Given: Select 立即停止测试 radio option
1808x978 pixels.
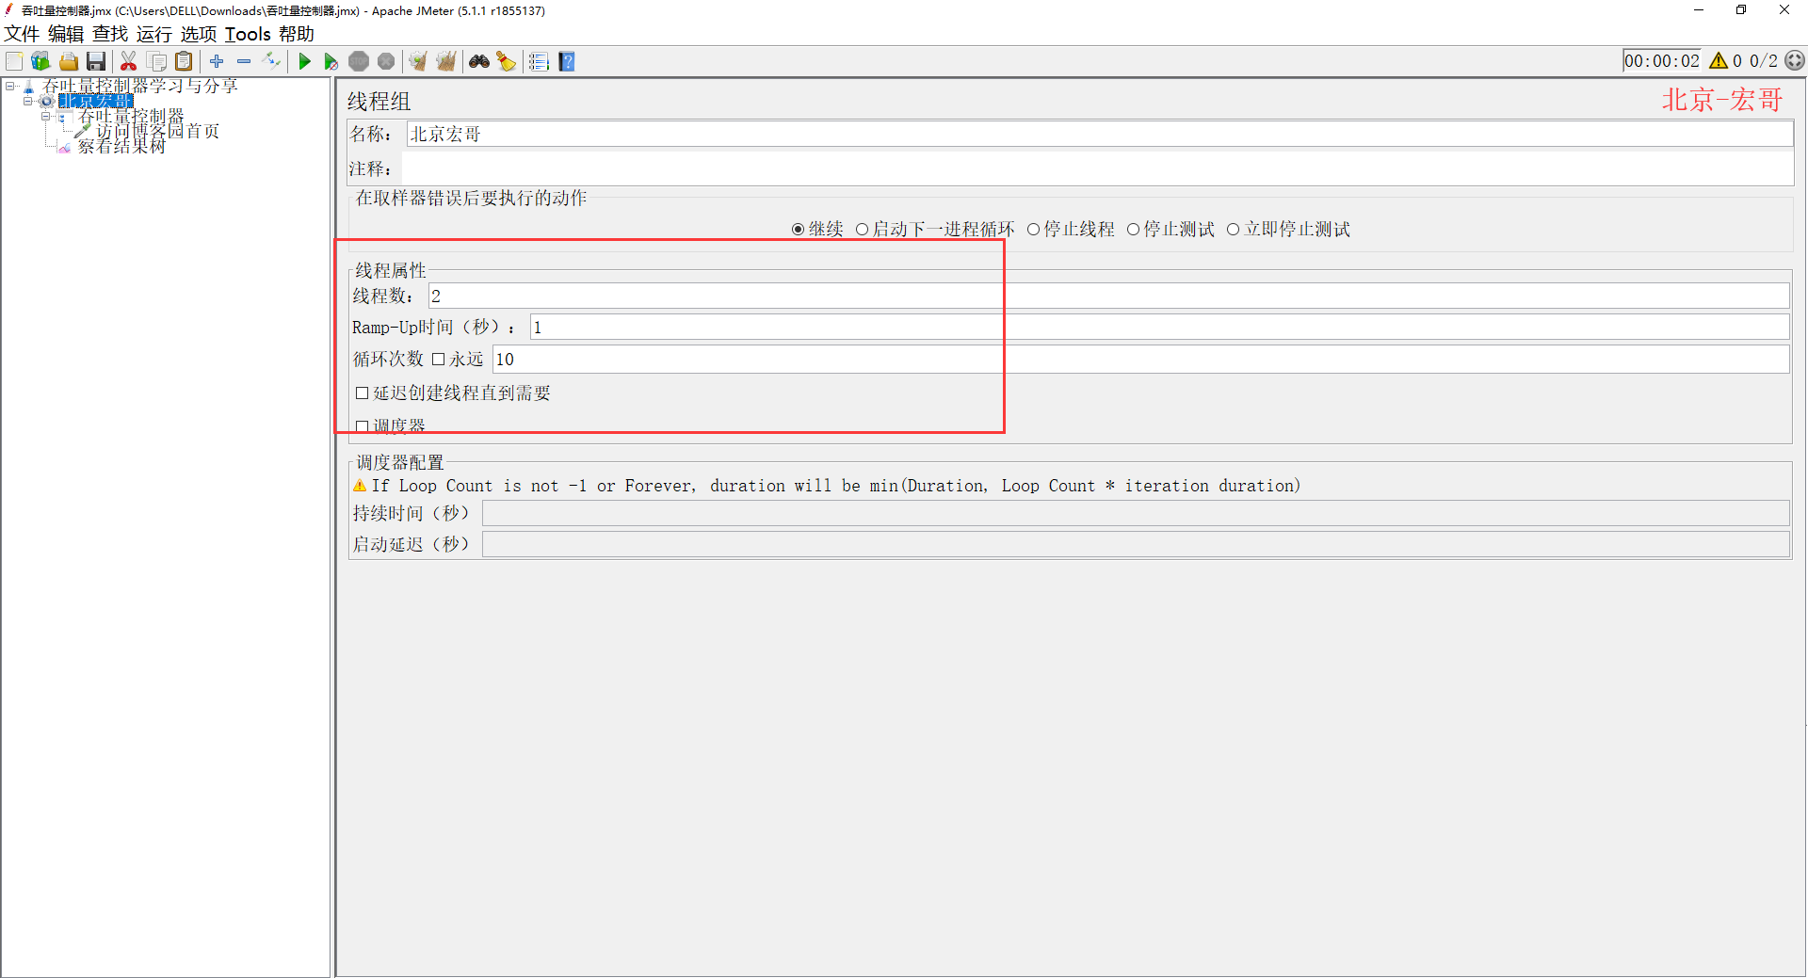Looking at the screenshot, I should (1288, 230).
